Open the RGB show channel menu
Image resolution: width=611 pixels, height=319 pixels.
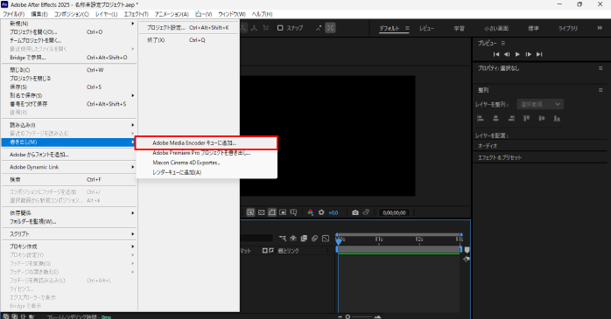[x=311, y=212]
